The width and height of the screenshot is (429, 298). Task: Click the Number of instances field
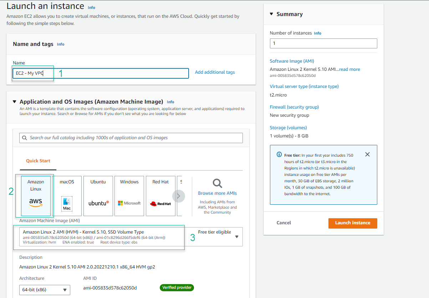[323, 43]
